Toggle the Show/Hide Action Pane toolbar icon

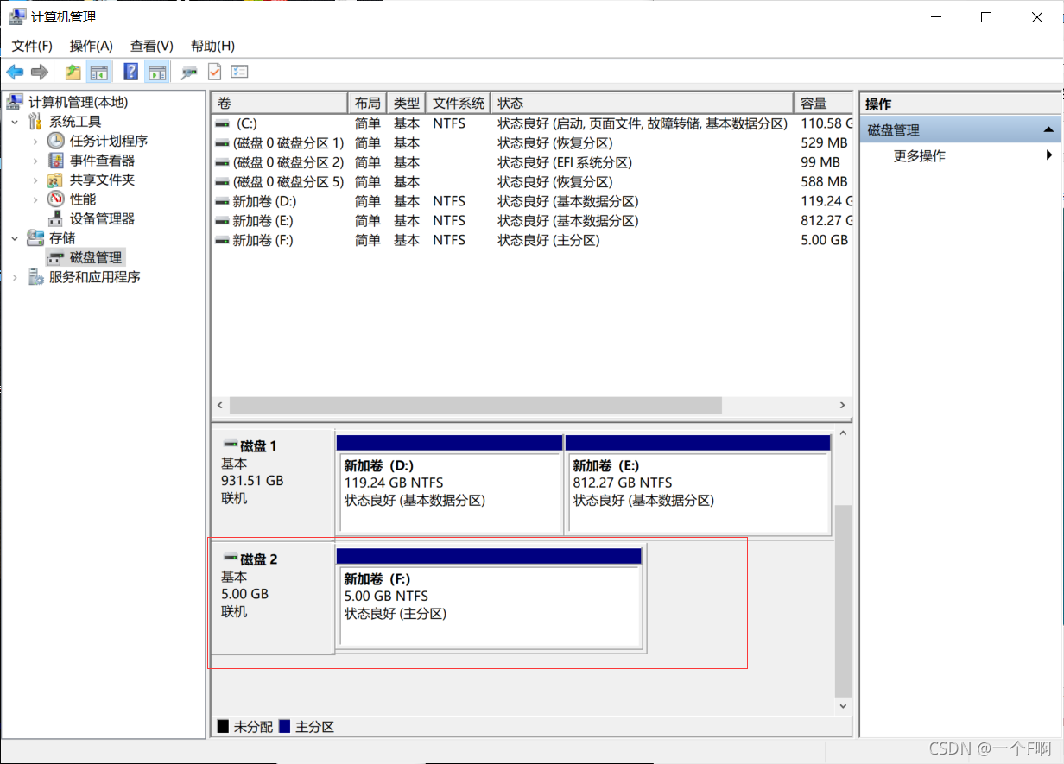click(x=156, y=72)
